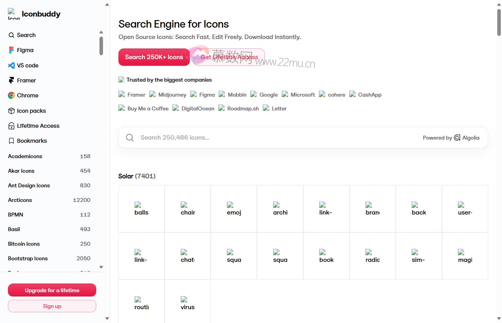Click the Figma icon in sidebar
The width and height of the screenshot is (502, 323).
(x=11, y=50)
